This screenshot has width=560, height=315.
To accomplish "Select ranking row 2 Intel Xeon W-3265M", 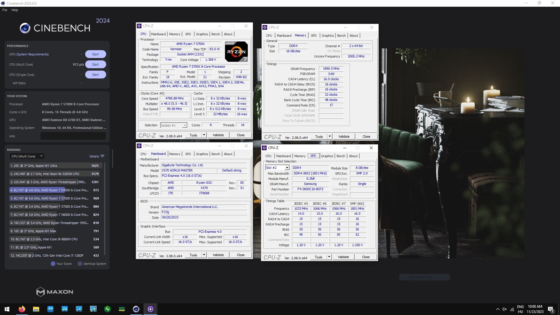I will coord(55,174).
